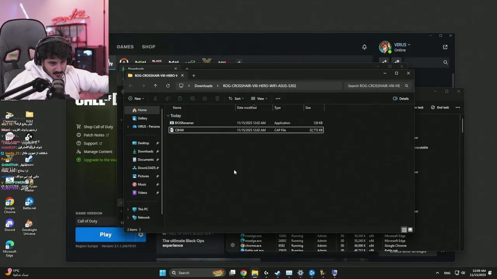Image resolution: width=497 pixels, height=279 pixels.
Task: Open the Sort dropdown menu
Action: pyautogui.click(x=236, y=98)
